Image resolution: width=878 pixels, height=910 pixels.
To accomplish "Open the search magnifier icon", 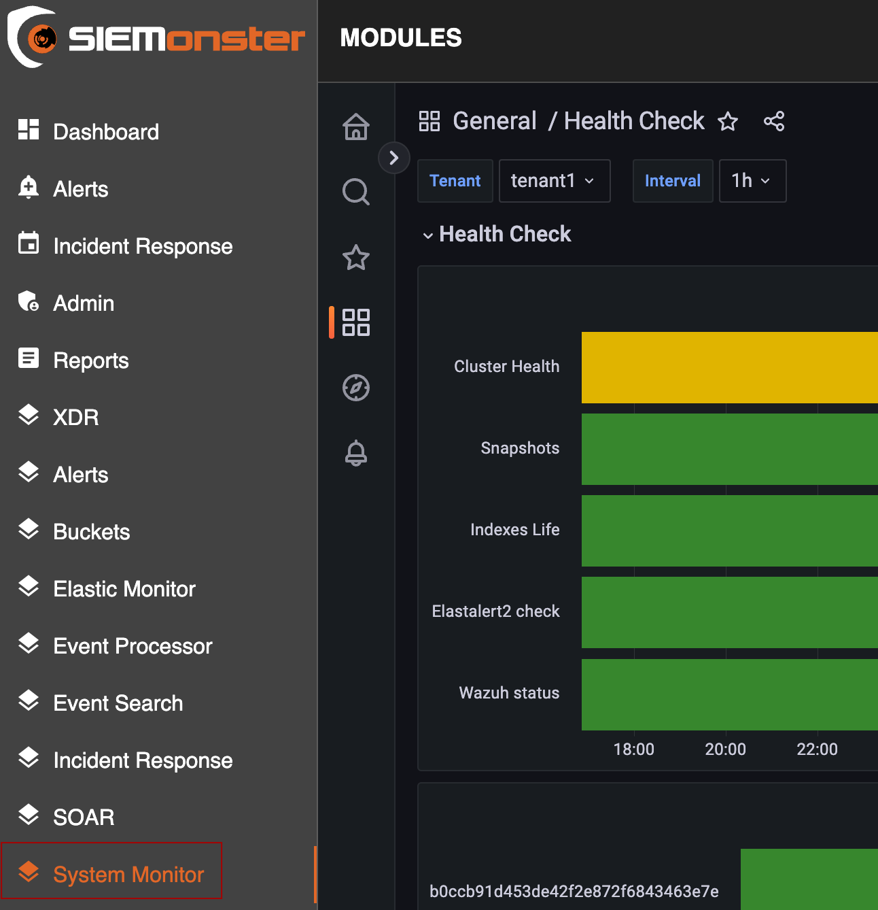I will 355,192.
